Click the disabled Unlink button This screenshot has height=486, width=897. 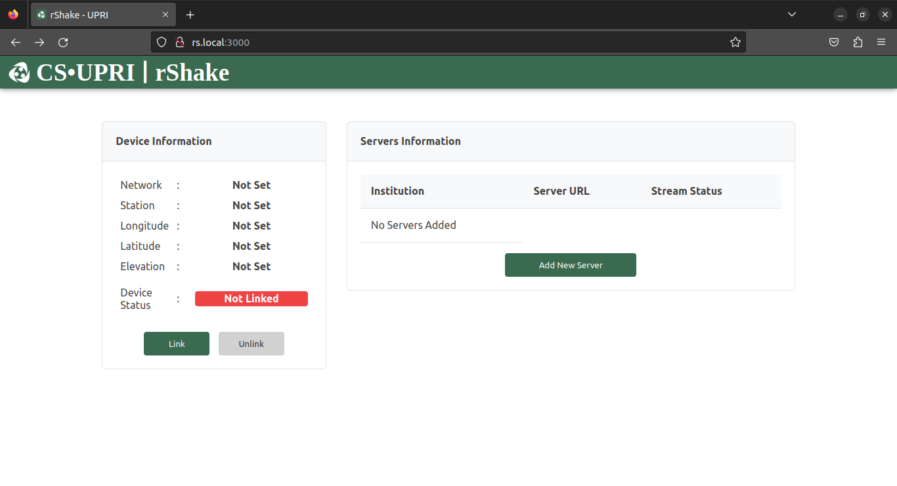[252, 343]
